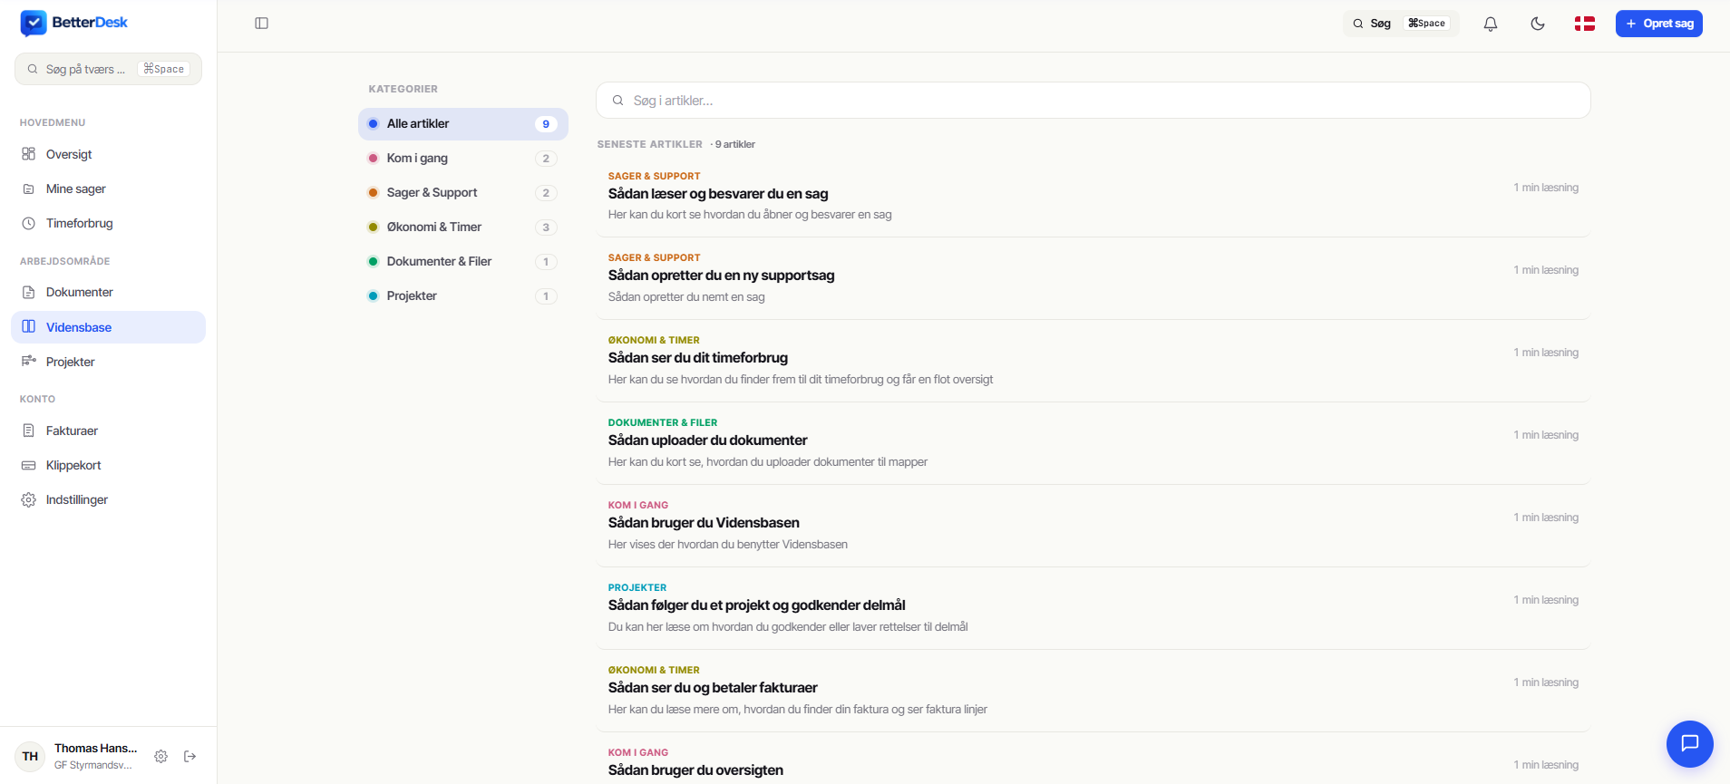Viewport: 1730px width, 784px height.
Task: Click the log out icon
Action: click(x=190, y=756)
